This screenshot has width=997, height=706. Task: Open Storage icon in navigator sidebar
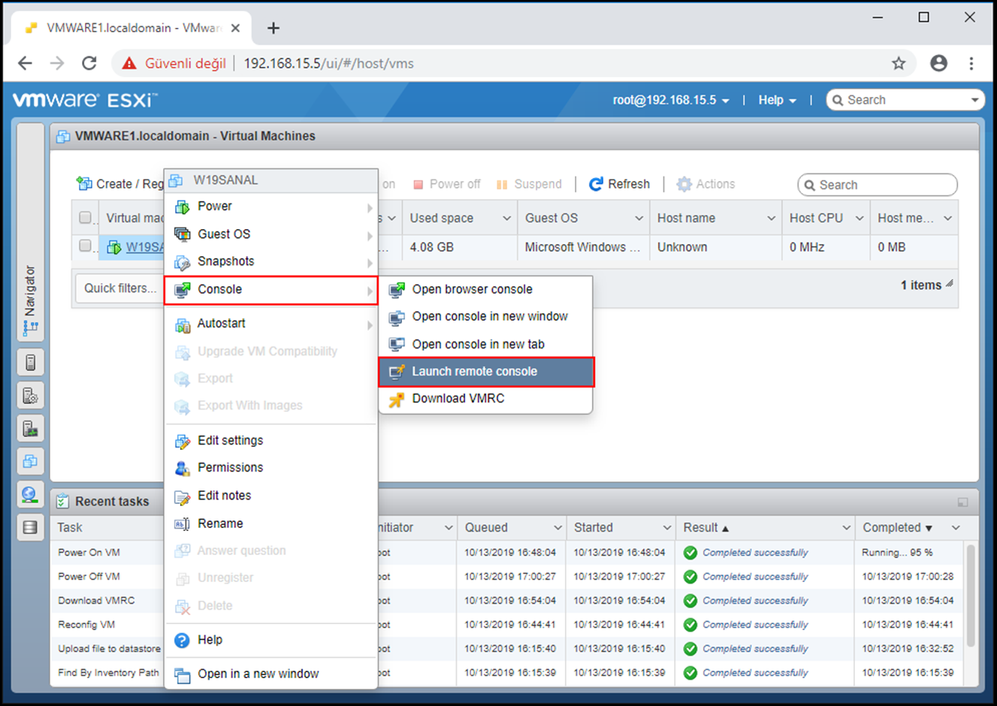30,527
